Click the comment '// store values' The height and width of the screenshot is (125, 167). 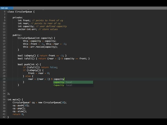tap(48, 29)
